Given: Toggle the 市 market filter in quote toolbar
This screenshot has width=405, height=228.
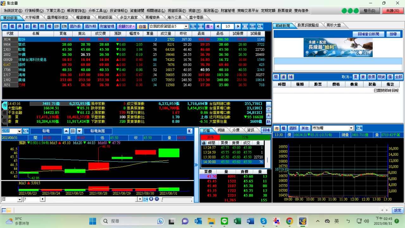Looking at the screenshot, I should click(5, 26).
